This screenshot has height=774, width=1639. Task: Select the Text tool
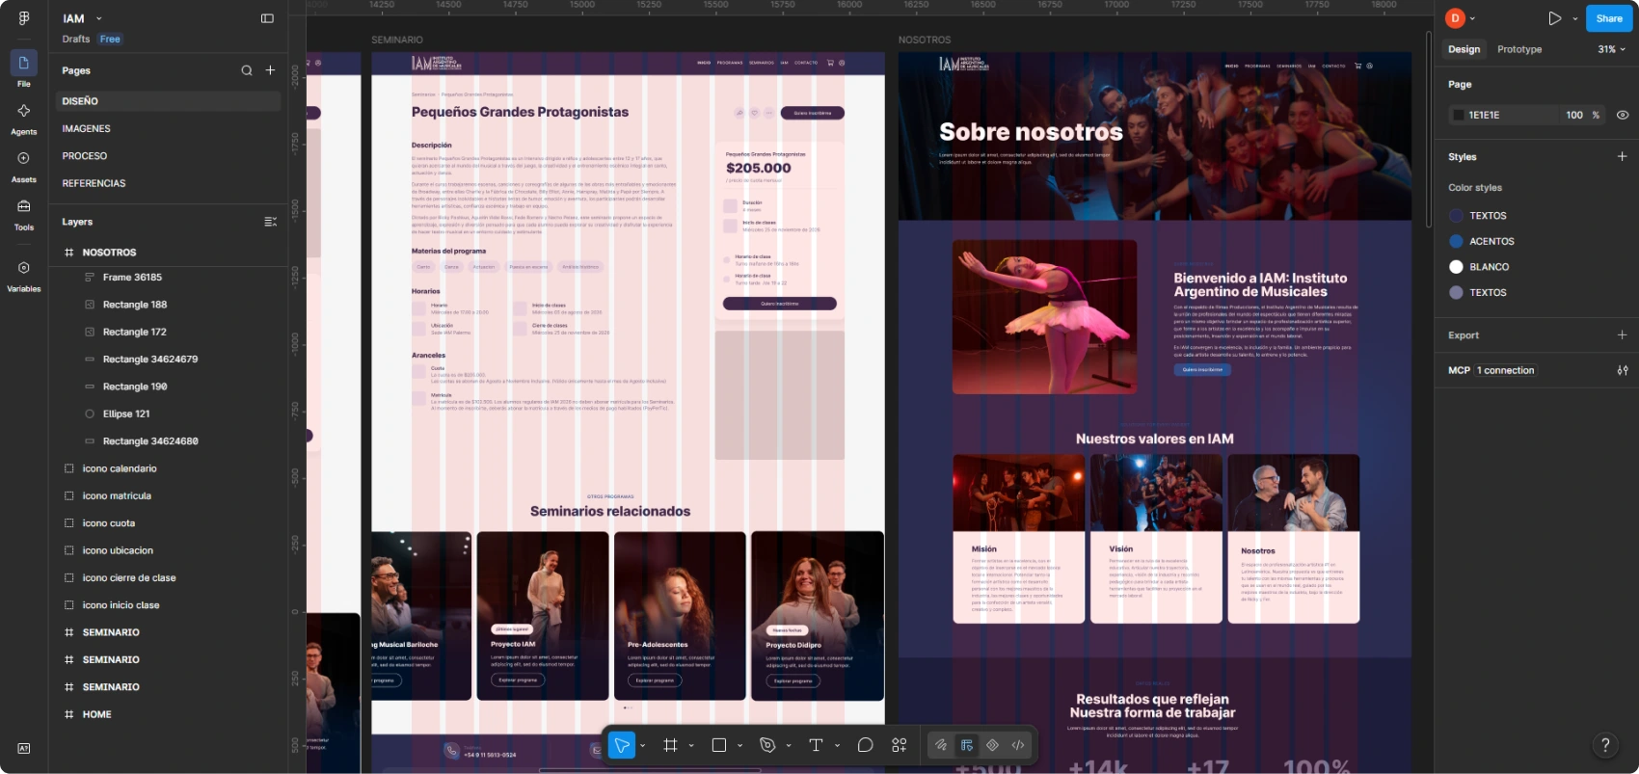(x=816, y=745)
